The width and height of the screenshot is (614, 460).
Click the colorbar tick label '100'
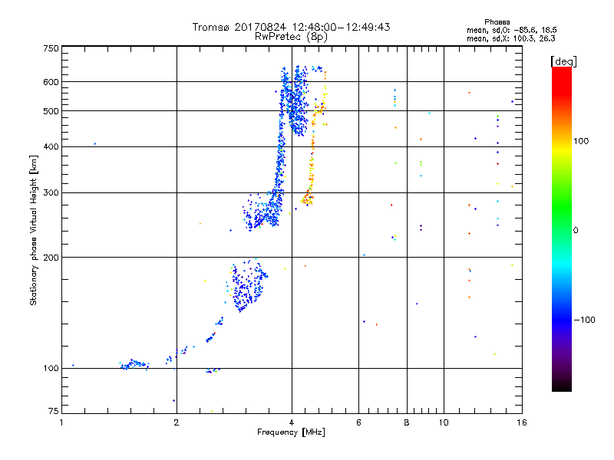tap(581, 141)
